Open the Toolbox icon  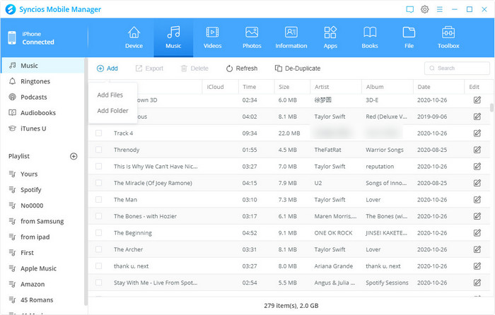click(448, 32)
